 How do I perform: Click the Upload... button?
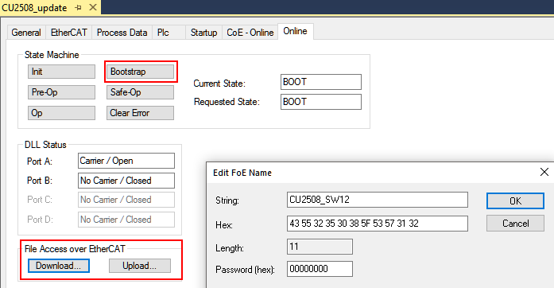pos(140,266)
